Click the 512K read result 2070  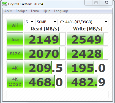[45, 53]
